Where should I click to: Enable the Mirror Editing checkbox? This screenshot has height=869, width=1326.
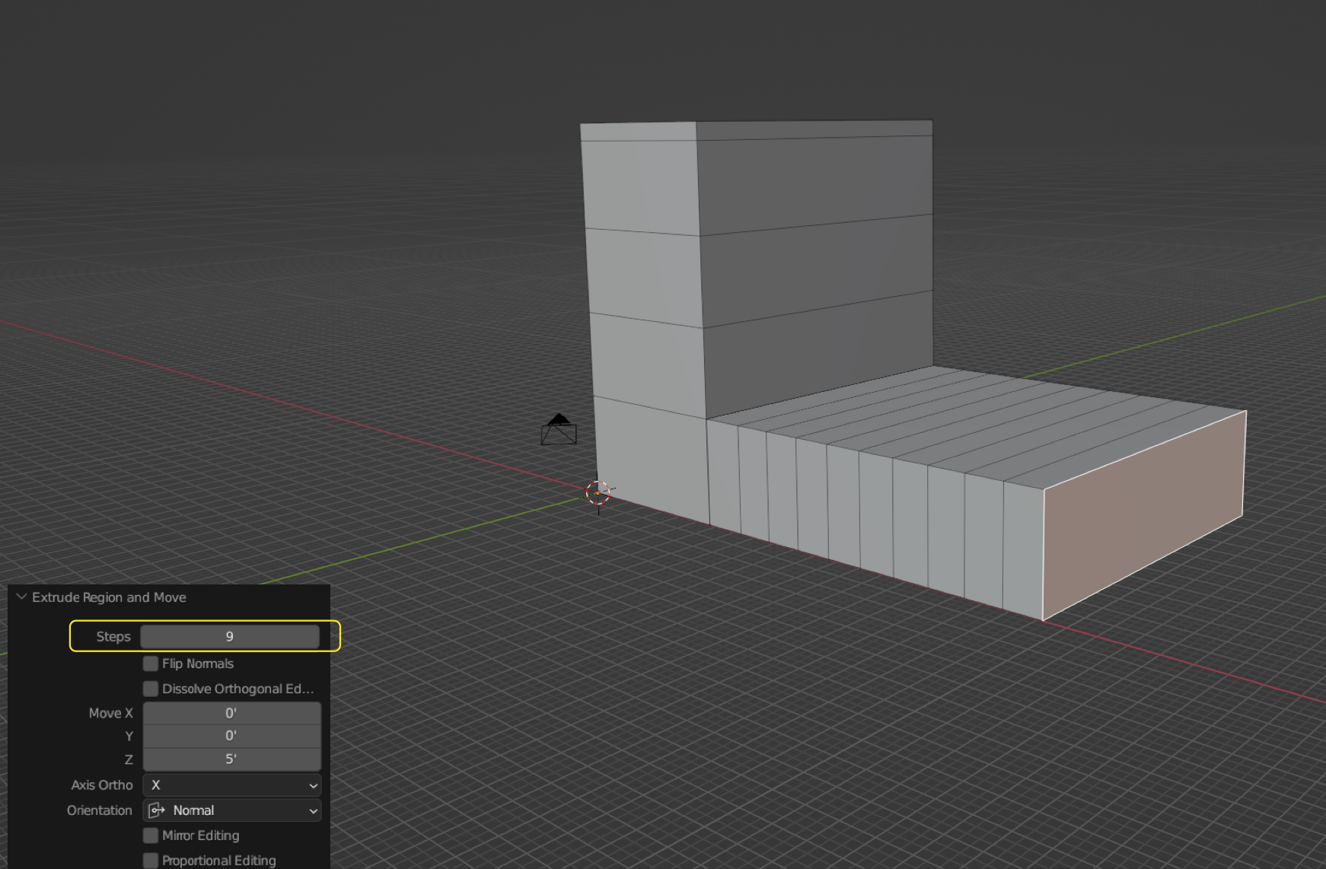coord(151,836)
